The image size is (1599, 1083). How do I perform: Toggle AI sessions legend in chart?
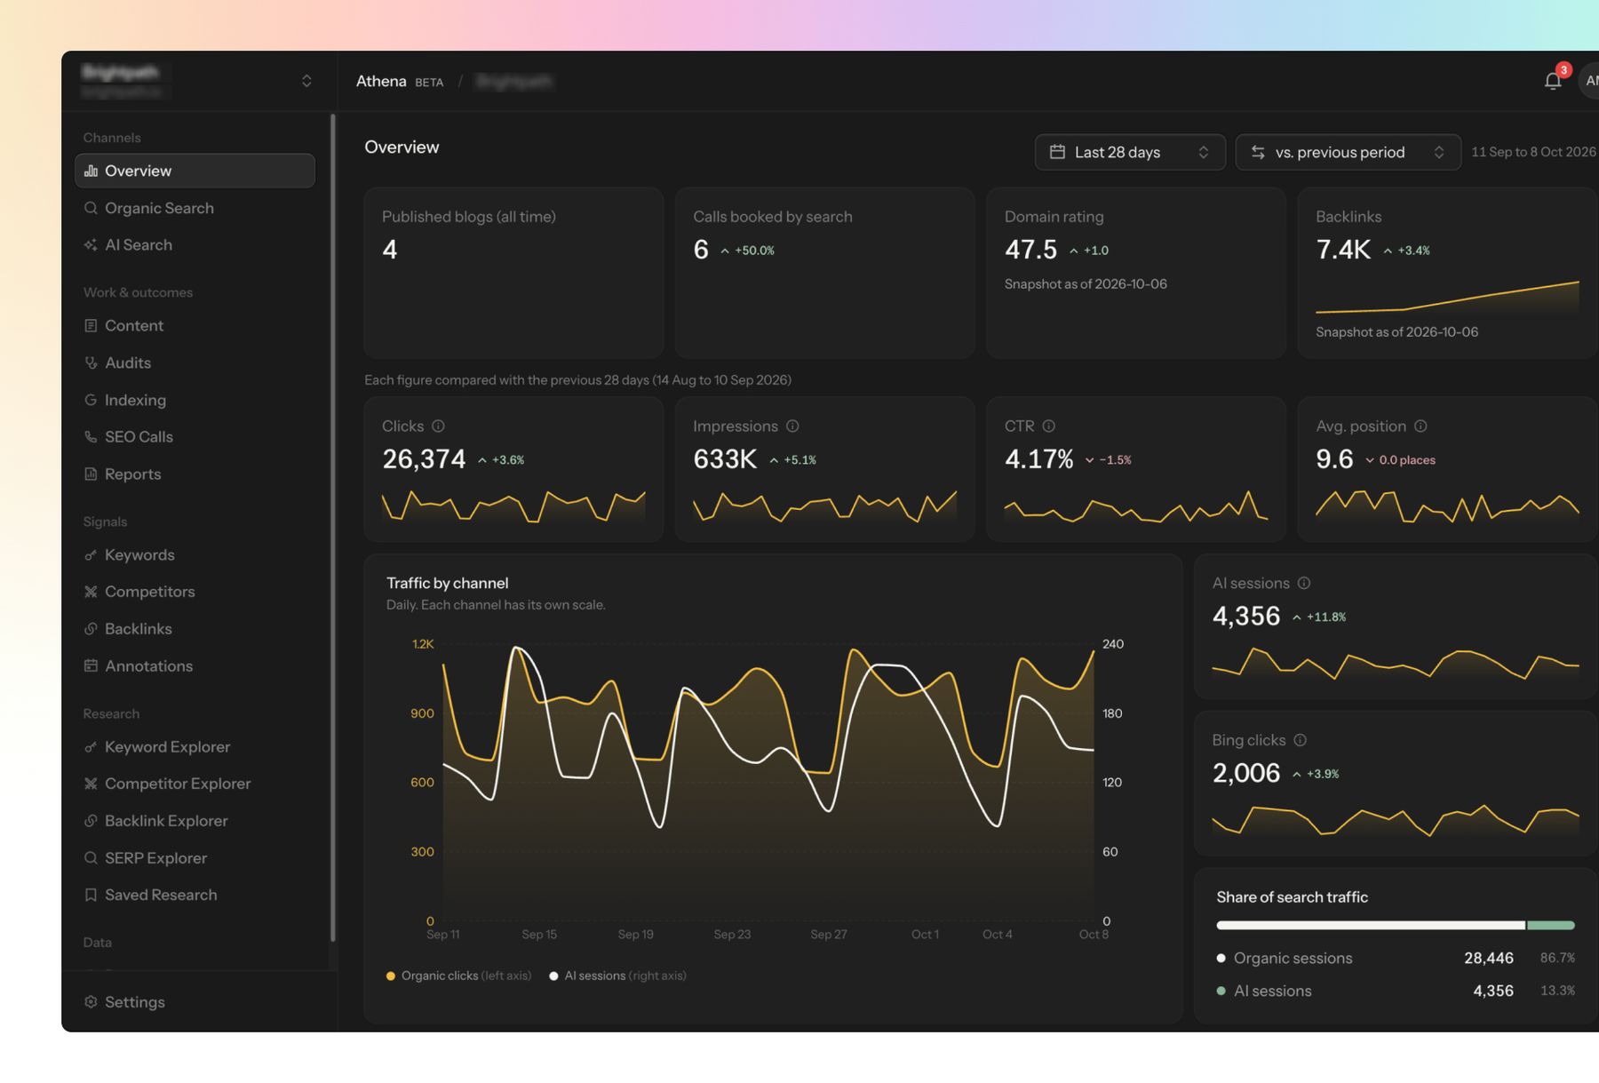point(617,975)
